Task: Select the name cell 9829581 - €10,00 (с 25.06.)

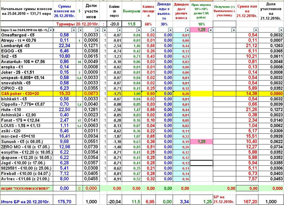Action: (x=27, y=168)
